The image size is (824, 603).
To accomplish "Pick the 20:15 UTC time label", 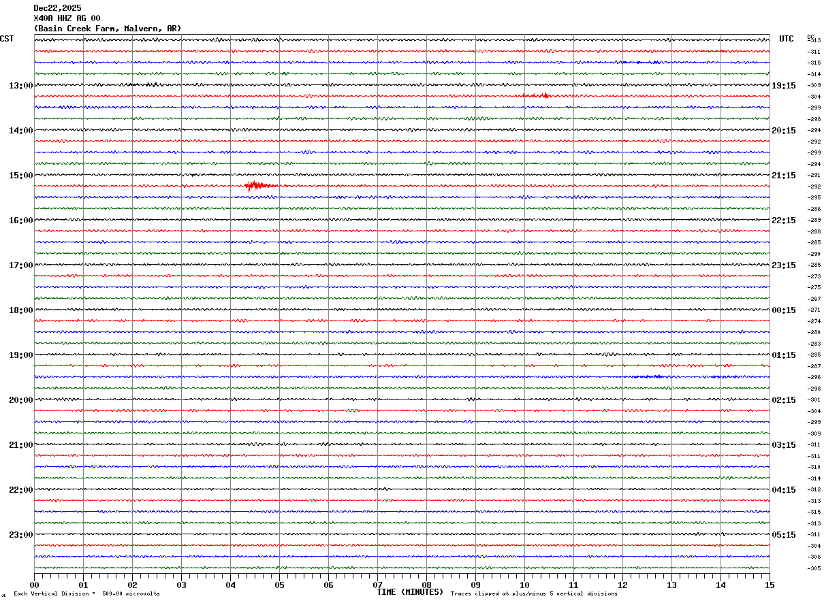I will (x=783, y=131).
